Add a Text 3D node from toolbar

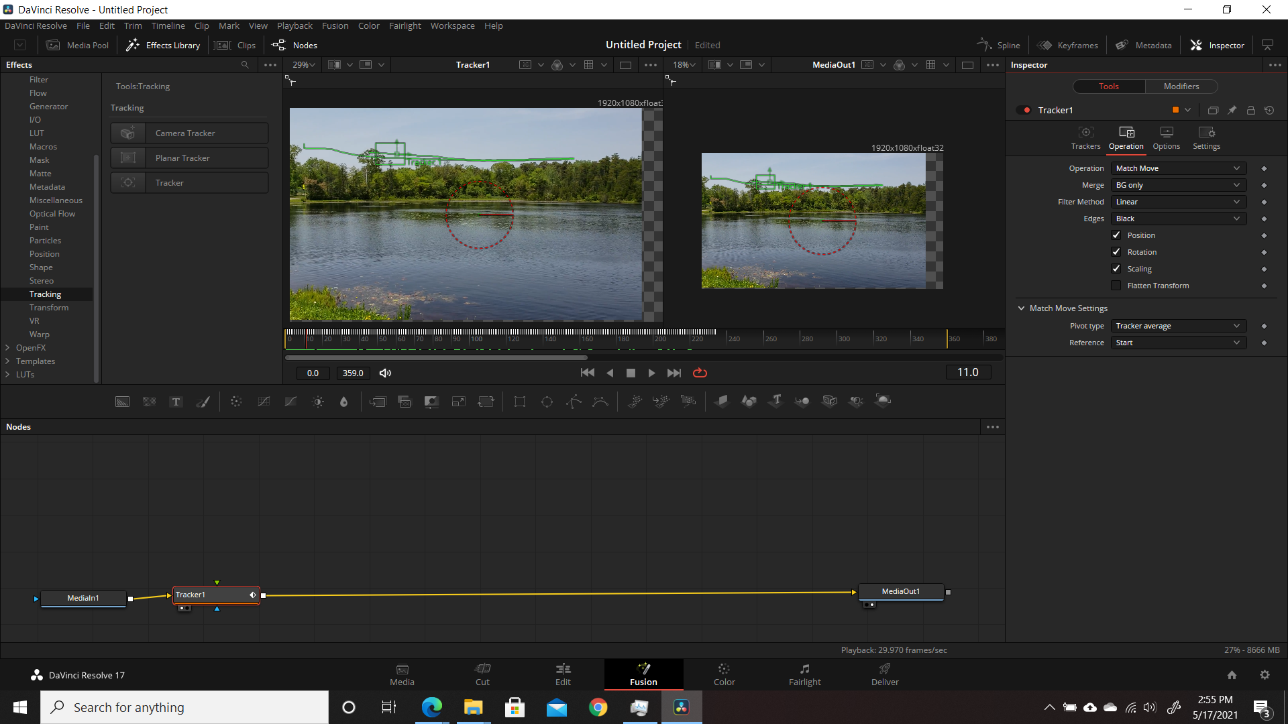coord(775,402)
